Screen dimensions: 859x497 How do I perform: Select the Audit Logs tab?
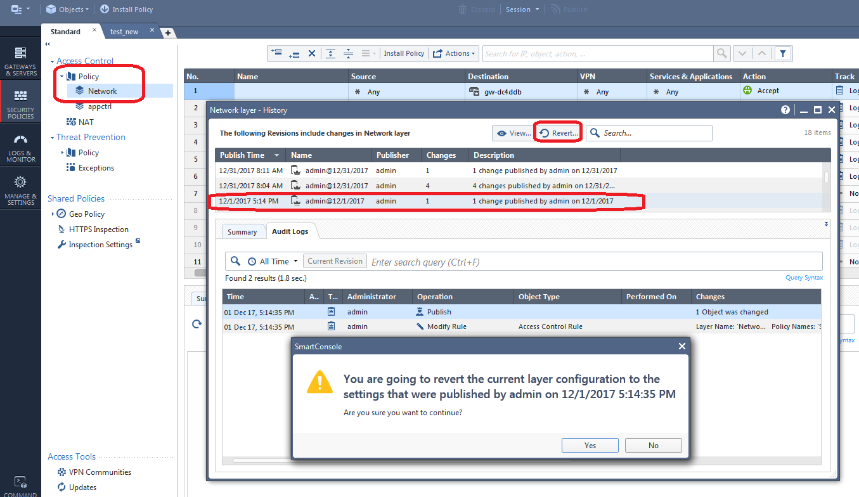(290, 231)
